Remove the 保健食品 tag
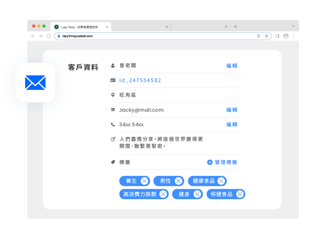324x238 pixels. [x=240, y=194]
